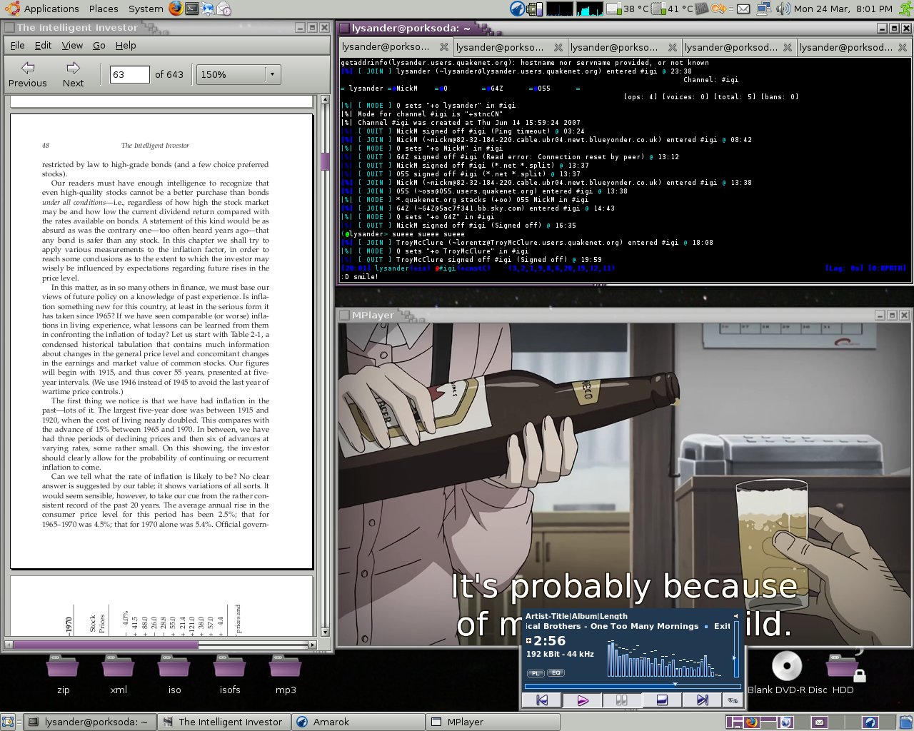This screenshot has width=914, height=731.
Task: Play previous track in audio player
Action: tap(541, 700)
